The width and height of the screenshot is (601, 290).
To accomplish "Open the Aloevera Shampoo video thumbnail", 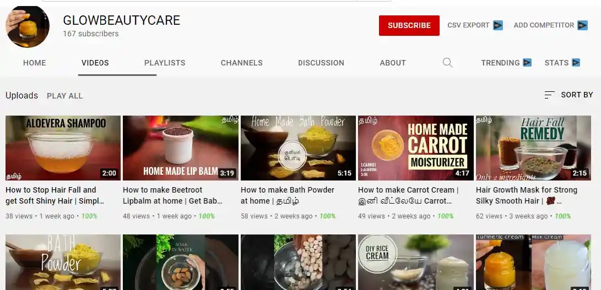I will [x=63, y=148].
